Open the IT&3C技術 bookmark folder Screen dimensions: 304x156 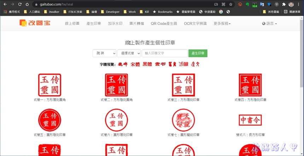pos(73,12)
